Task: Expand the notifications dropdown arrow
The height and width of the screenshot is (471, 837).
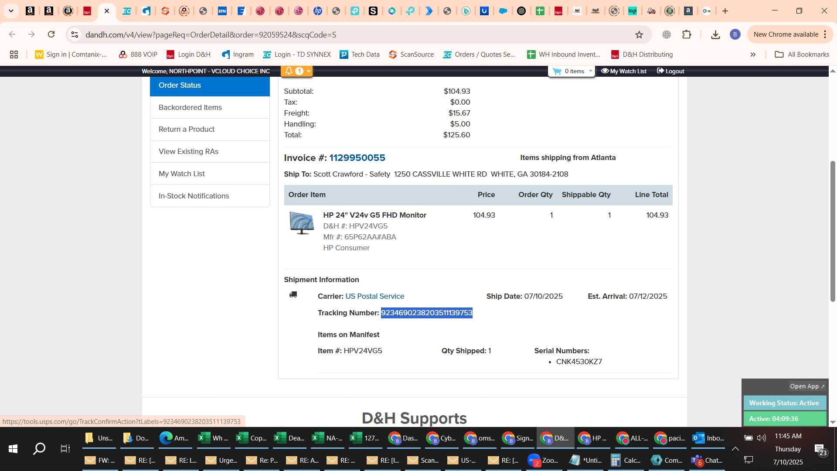Action: tap(309, 71)
